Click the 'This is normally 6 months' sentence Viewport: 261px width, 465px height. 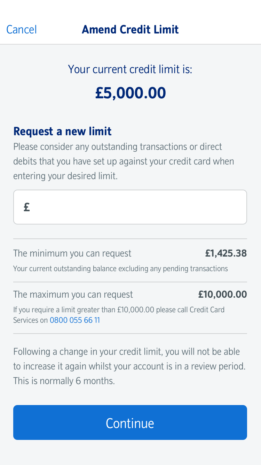64,381
